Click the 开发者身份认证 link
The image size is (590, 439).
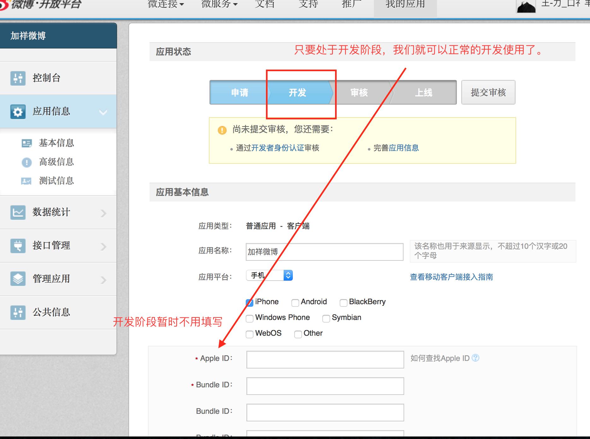[x=278, y=148]
